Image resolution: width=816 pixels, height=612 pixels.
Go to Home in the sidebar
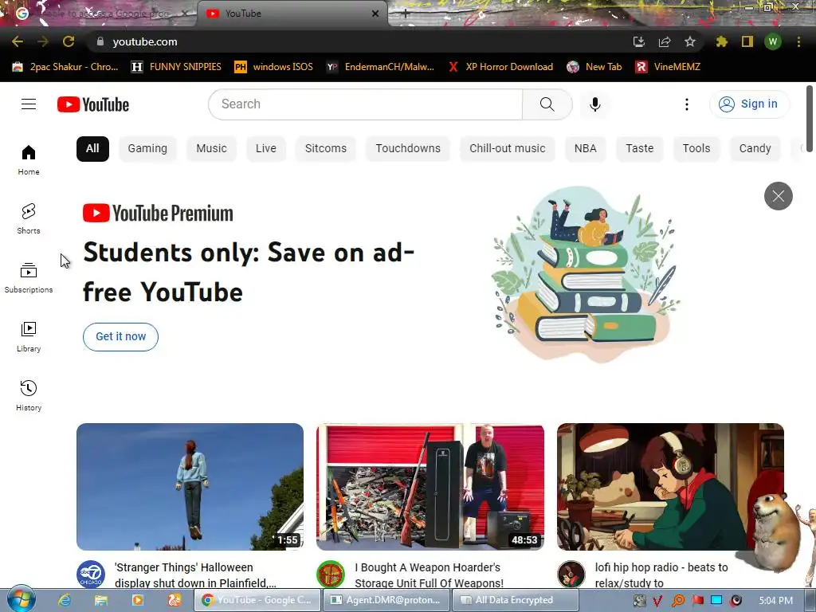(29, 159)
